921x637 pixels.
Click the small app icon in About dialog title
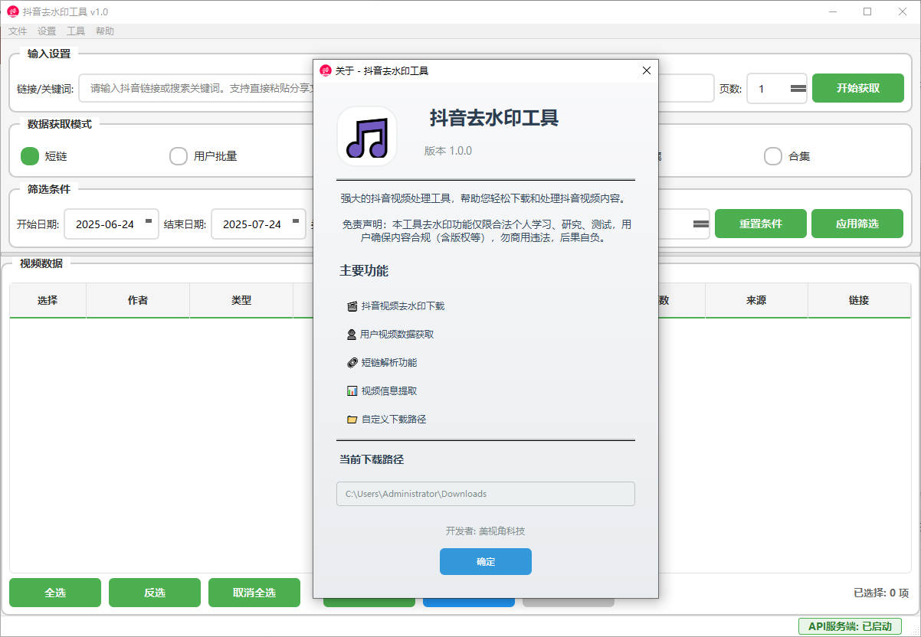tap(326, 70)
